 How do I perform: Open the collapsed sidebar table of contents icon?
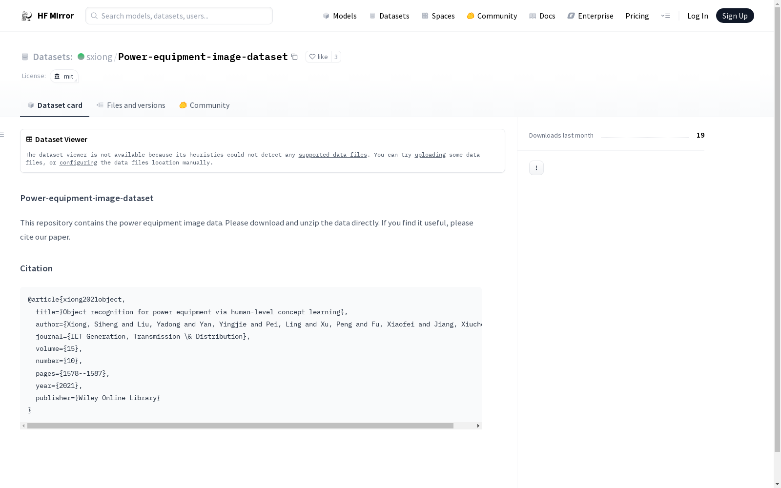coord(2,135)
